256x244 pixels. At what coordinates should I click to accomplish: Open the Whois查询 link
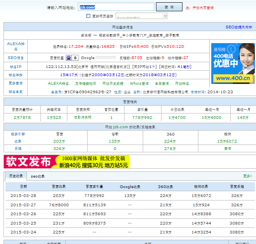point(139,84)
